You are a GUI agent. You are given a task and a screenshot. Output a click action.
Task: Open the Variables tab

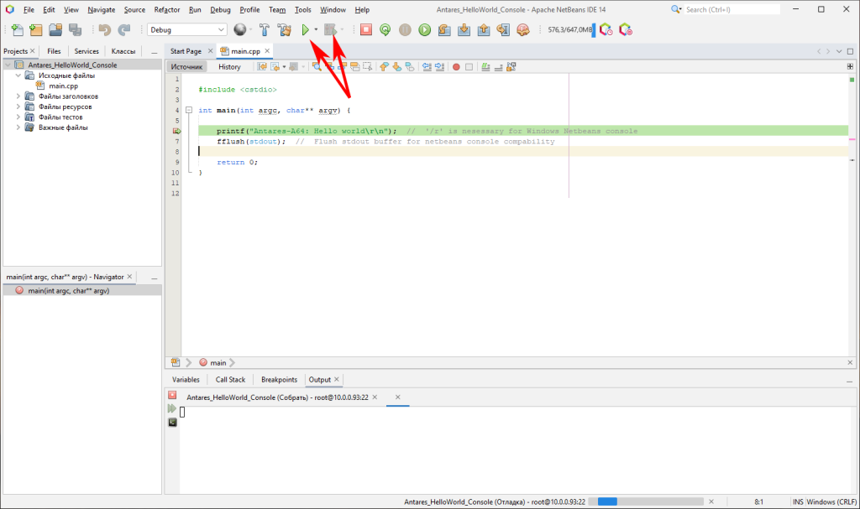186,380
